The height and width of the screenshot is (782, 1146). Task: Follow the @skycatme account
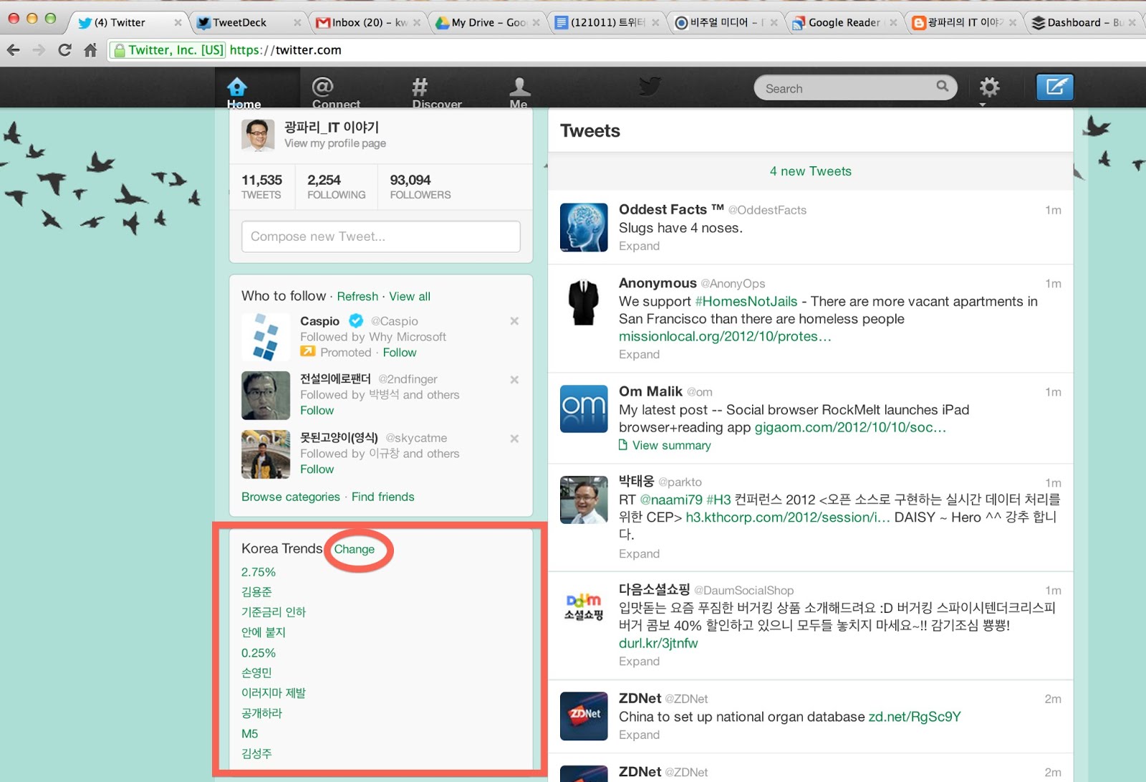317,469
